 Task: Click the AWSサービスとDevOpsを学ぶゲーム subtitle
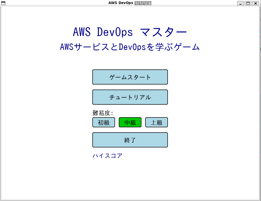(x=130, y=47)
